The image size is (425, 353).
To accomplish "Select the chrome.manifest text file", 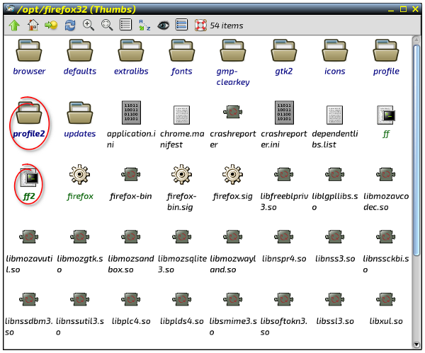I will (181, 115).
